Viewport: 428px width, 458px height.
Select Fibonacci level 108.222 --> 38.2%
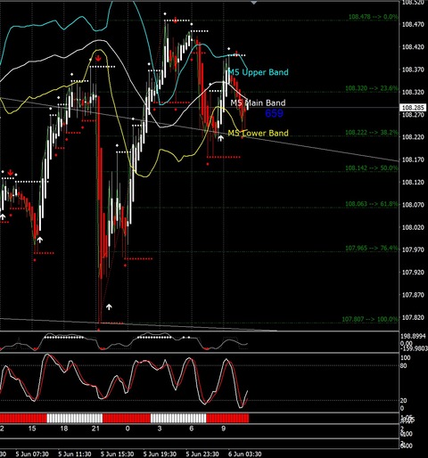point(371,133)
